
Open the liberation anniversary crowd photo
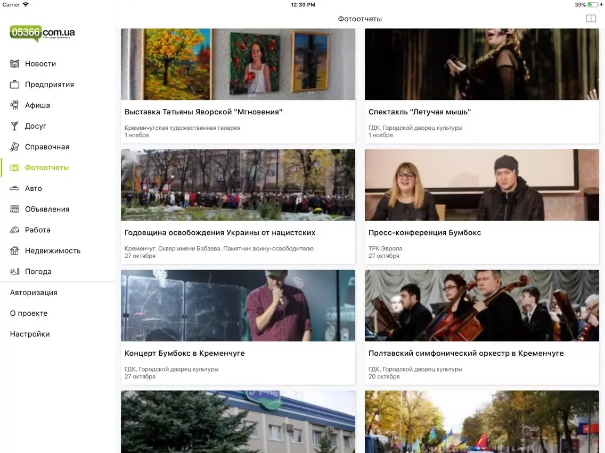238,185
